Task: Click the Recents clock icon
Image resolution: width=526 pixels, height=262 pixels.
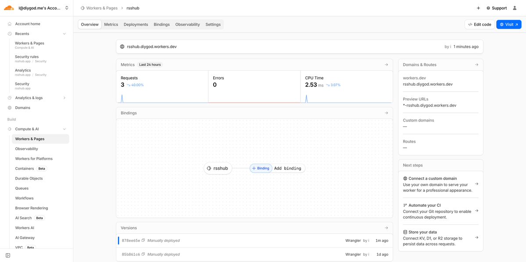Action: (9, 33)
